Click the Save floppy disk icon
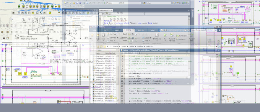 click(x=103, y=35)
